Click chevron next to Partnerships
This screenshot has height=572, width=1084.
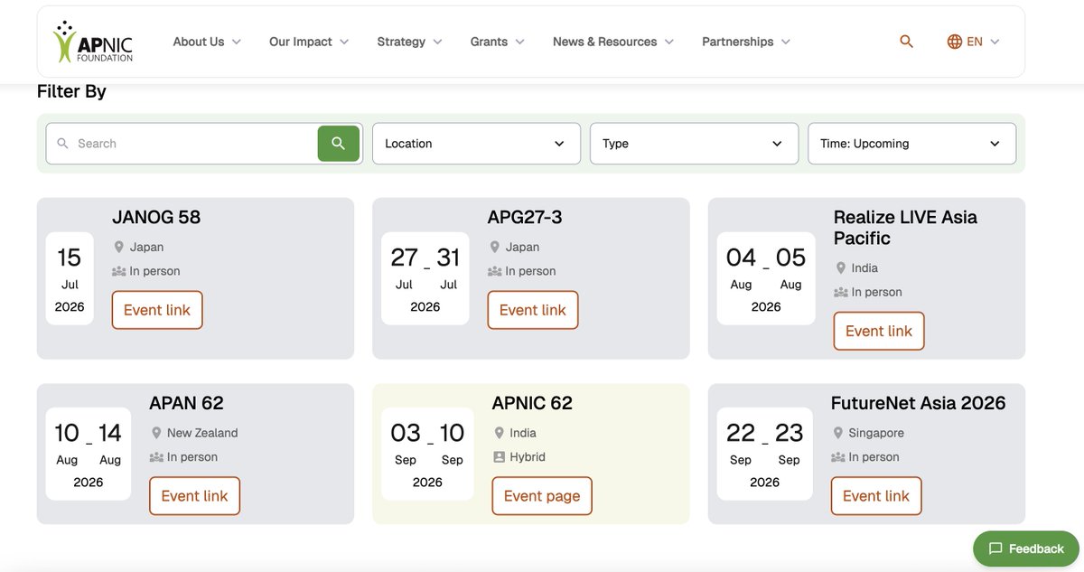point(785,42)
